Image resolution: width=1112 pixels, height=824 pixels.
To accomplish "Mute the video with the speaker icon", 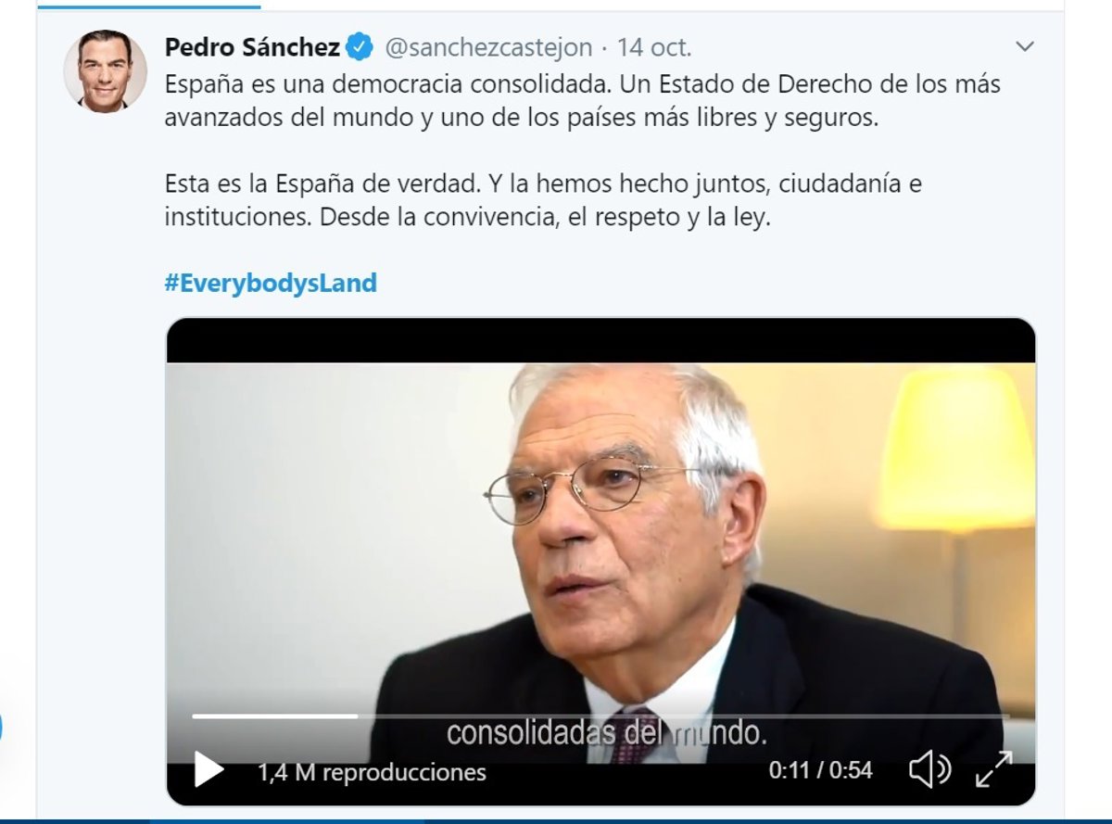I will (929, 769).
